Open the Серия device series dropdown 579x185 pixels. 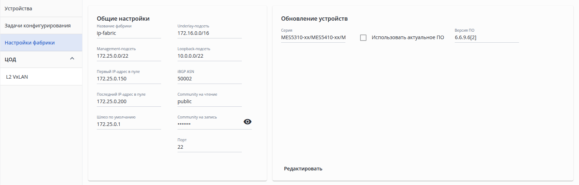tap(313, 37)
